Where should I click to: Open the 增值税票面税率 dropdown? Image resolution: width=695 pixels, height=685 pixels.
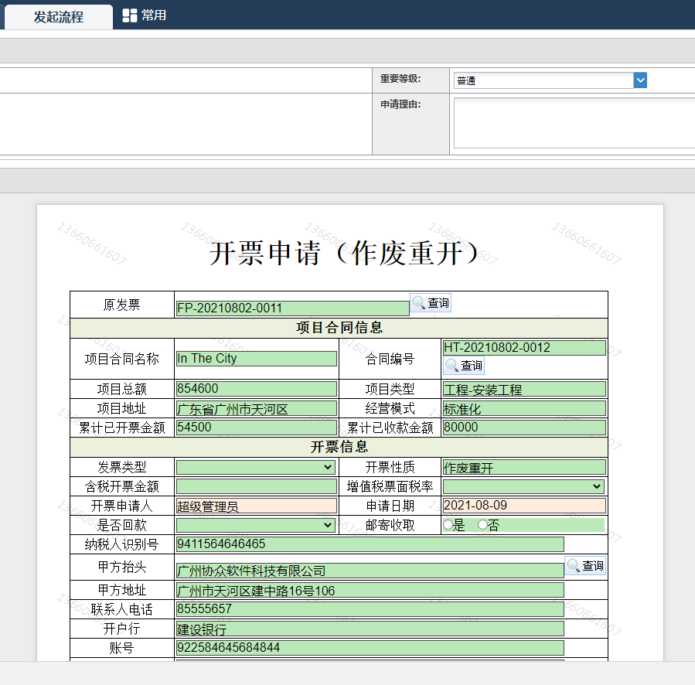(523, 486)
